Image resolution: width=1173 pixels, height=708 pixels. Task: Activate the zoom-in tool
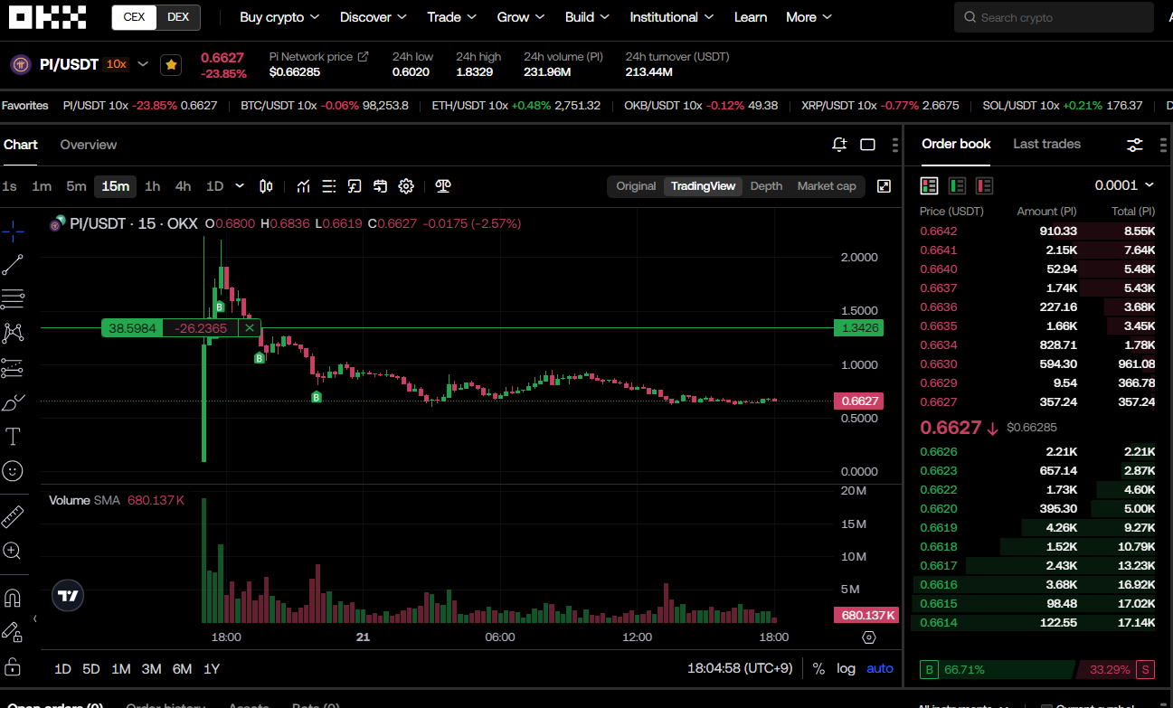click(x=13, y=551)
